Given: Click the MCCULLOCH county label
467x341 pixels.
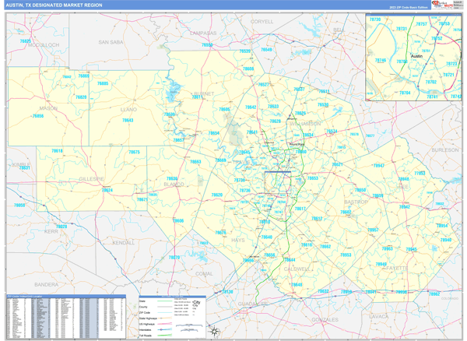Looking at the screenshot, I should pos(44,45).
